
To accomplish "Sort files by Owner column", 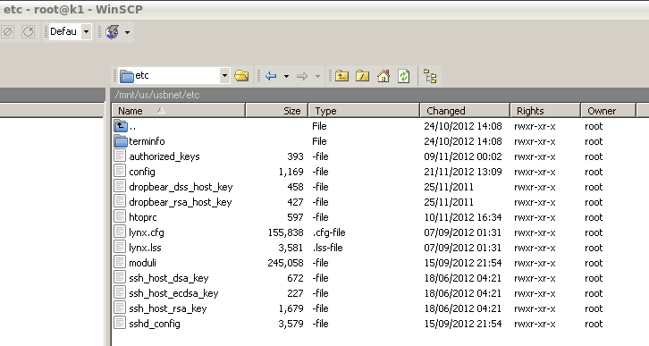I will pos(609,111).
